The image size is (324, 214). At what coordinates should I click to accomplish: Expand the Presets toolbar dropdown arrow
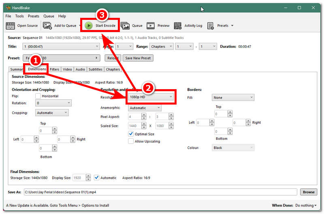232,26
